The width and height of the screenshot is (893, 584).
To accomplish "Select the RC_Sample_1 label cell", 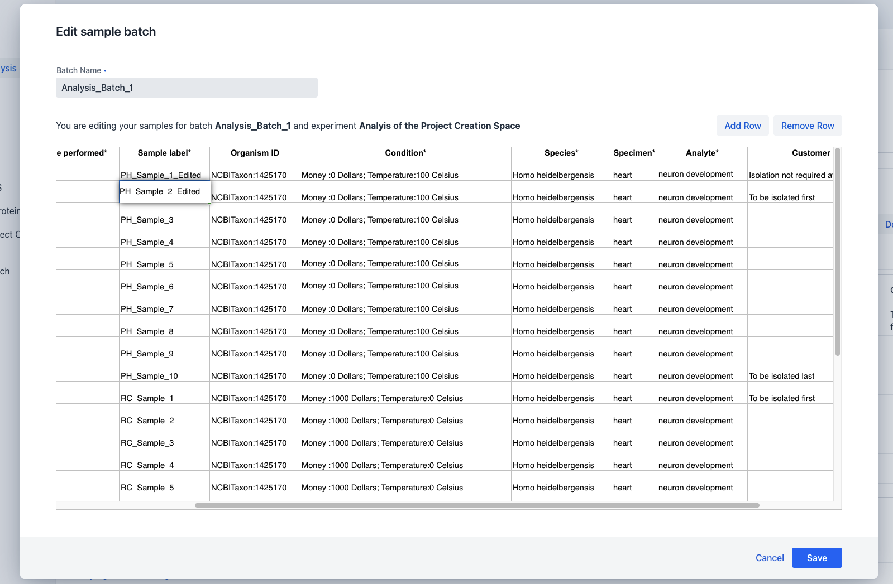I will coord(164,393).
